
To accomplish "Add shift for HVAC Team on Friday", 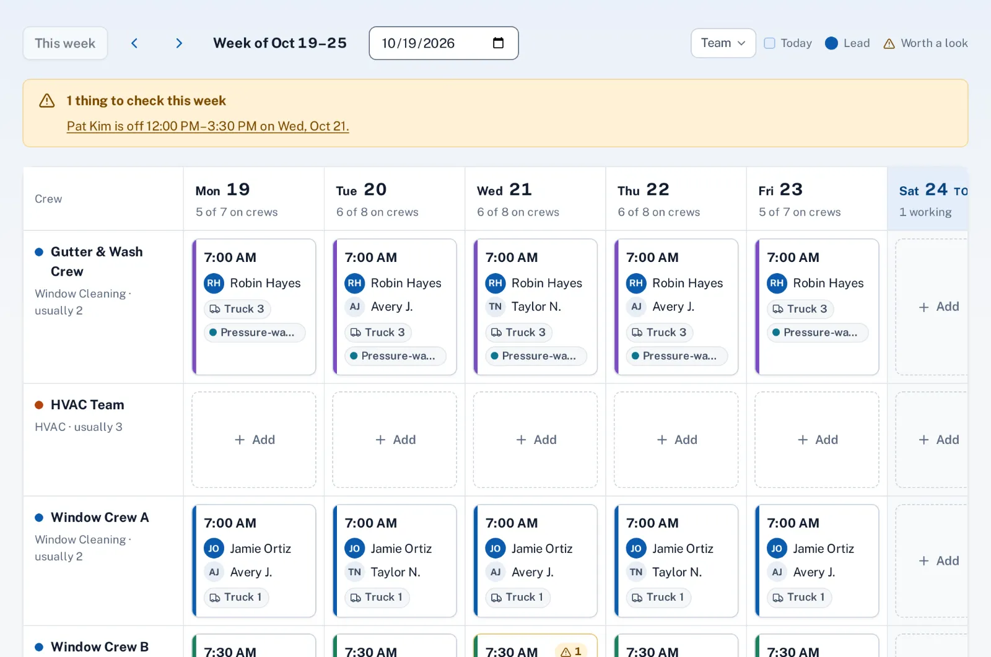I will (x=817, y=440).
